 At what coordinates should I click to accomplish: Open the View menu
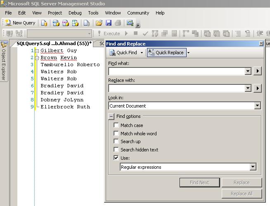37,13
